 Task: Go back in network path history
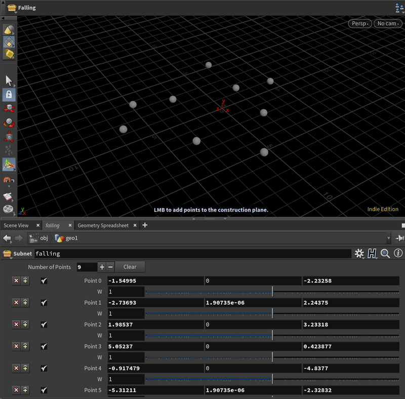point(7,238)
